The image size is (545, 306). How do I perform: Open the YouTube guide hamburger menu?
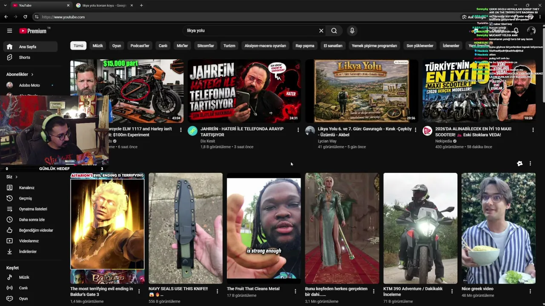coord(9,31)
